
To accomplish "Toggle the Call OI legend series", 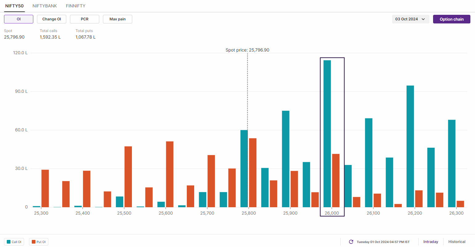I will click(x=14, y=242).
